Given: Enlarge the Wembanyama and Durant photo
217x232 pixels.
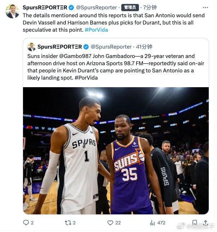Looking at the screenshot, I should [116, 151].
